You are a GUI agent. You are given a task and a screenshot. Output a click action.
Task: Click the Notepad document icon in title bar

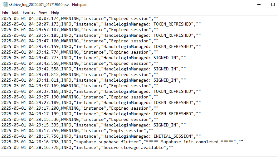coord(5,5)
